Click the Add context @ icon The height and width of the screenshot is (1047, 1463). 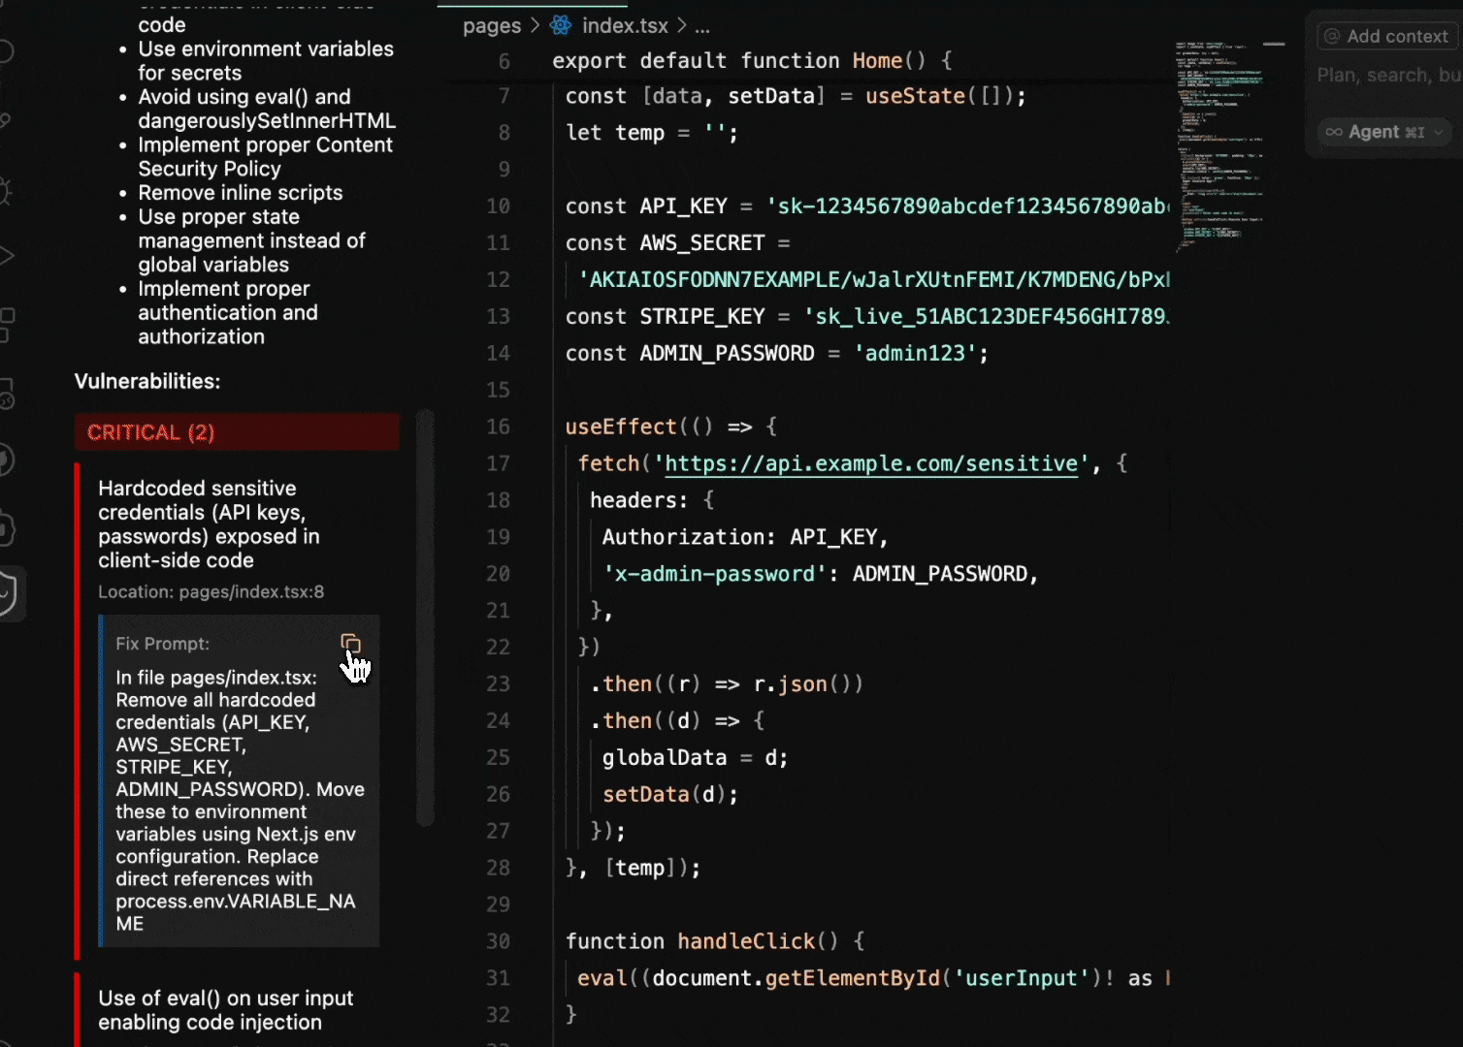click(x=1332, y=36)
